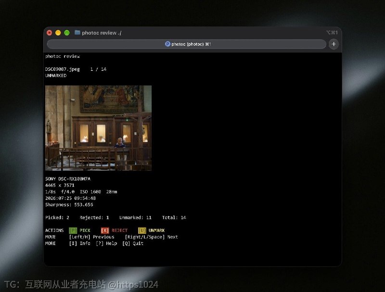The height and width of the screenshot is (292, 385).
Task: Click the UNMARKED status text
Action: (56, 76)
